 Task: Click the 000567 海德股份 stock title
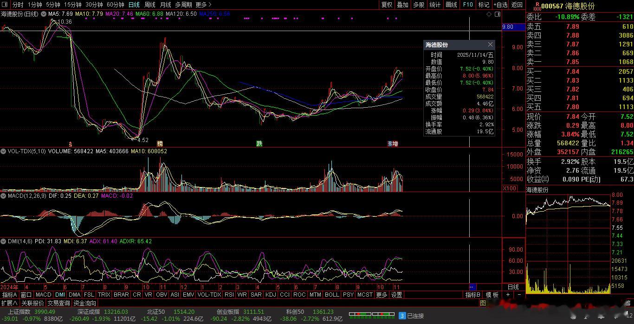[x=568, y=6]
